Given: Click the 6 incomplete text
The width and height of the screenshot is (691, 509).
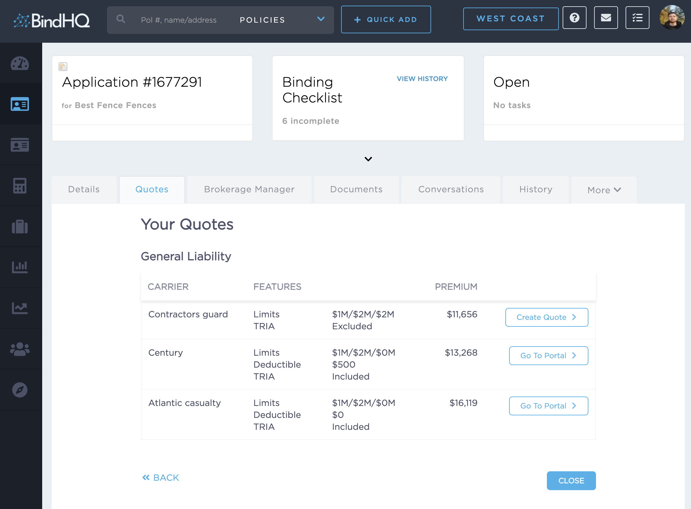Looking at the screenshot, I should pyautogui.click(x=311, y=121).
